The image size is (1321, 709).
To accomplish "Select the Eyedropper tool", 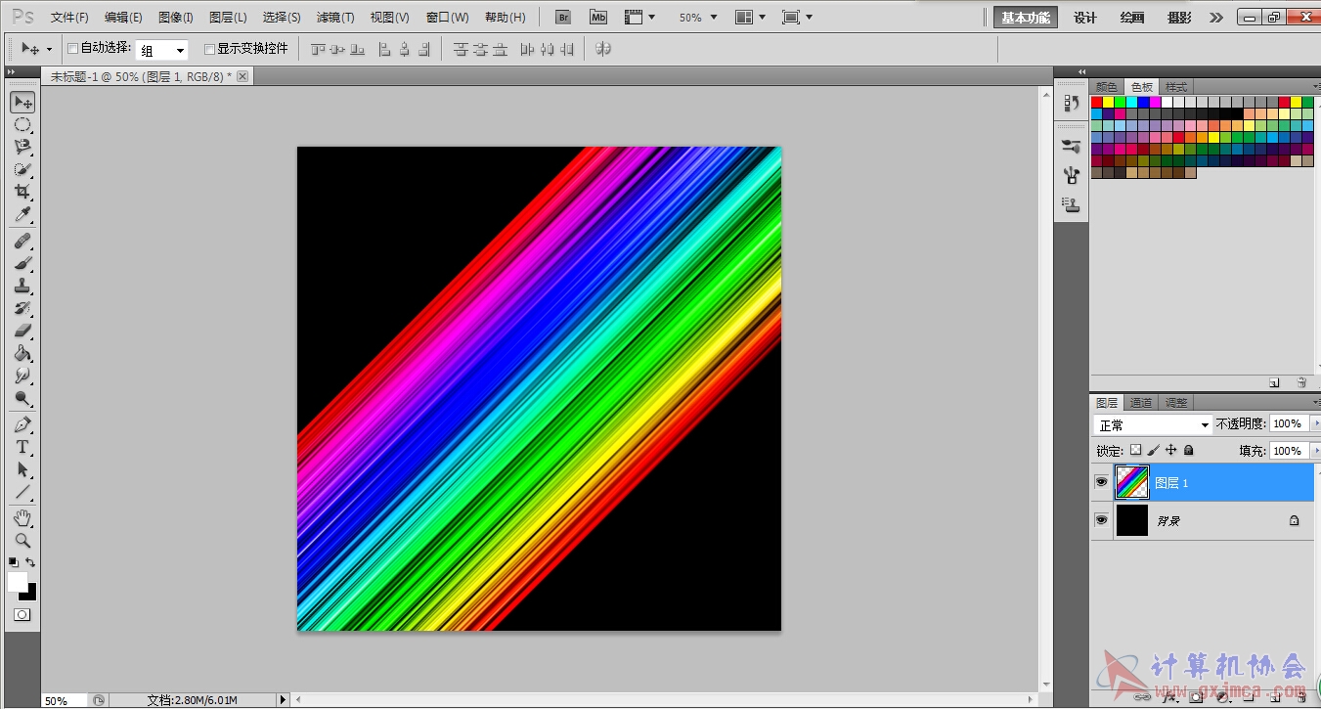I will [x=22, y=215].
